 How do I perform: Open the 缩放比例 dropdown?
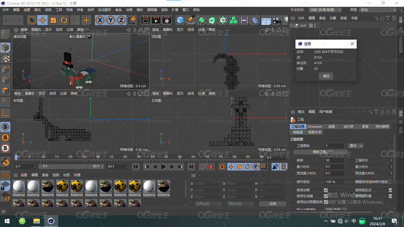[240, 204]
